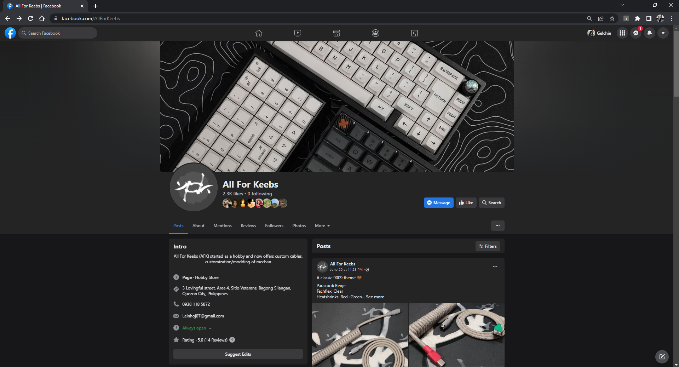
Task: Open the notifications bell
Action: 649,33
